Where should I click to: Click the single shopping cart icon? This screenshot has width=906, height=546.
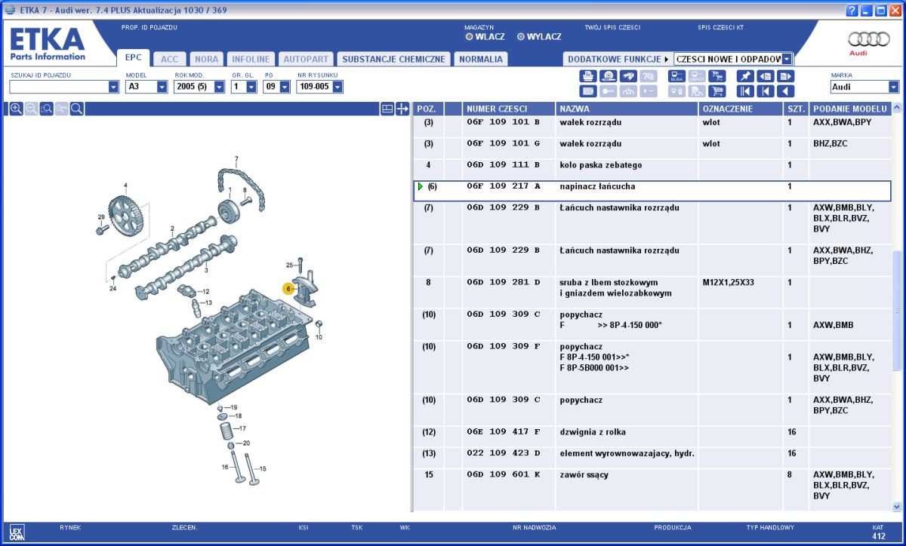coord(716,91)
